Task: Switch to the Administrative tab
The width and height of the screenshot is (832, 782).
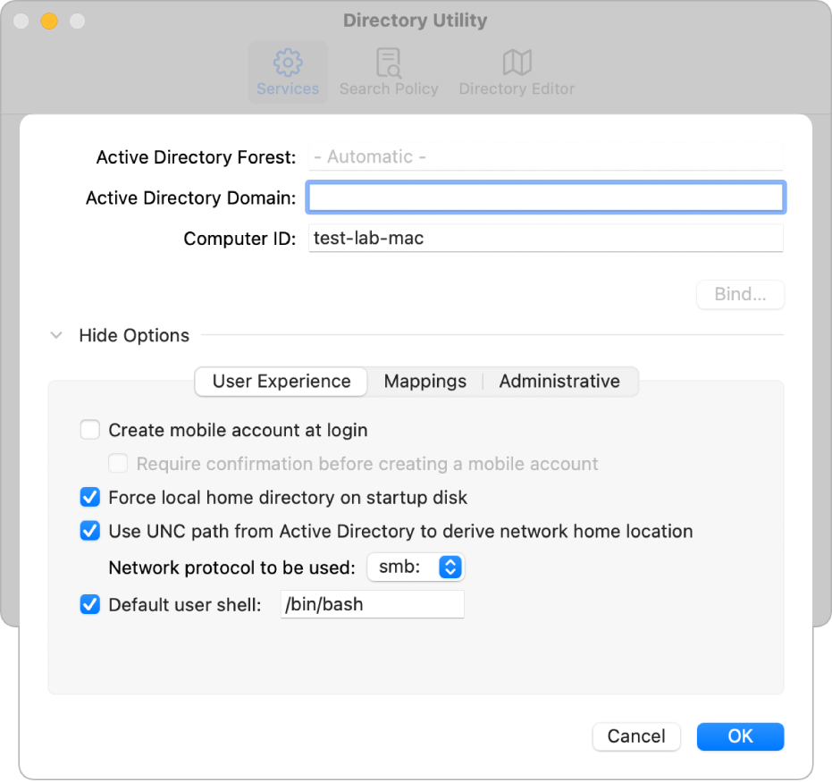Action: coord(559,382)
